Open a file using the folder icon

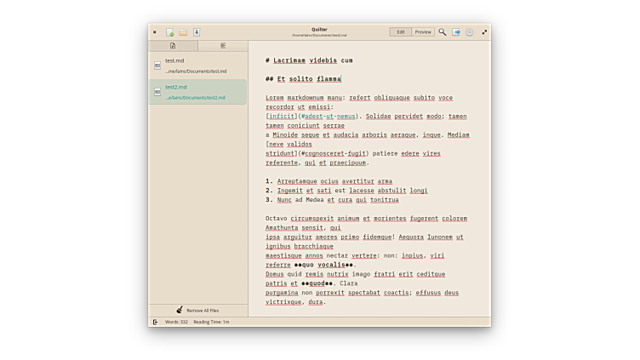tap(183, 32)
